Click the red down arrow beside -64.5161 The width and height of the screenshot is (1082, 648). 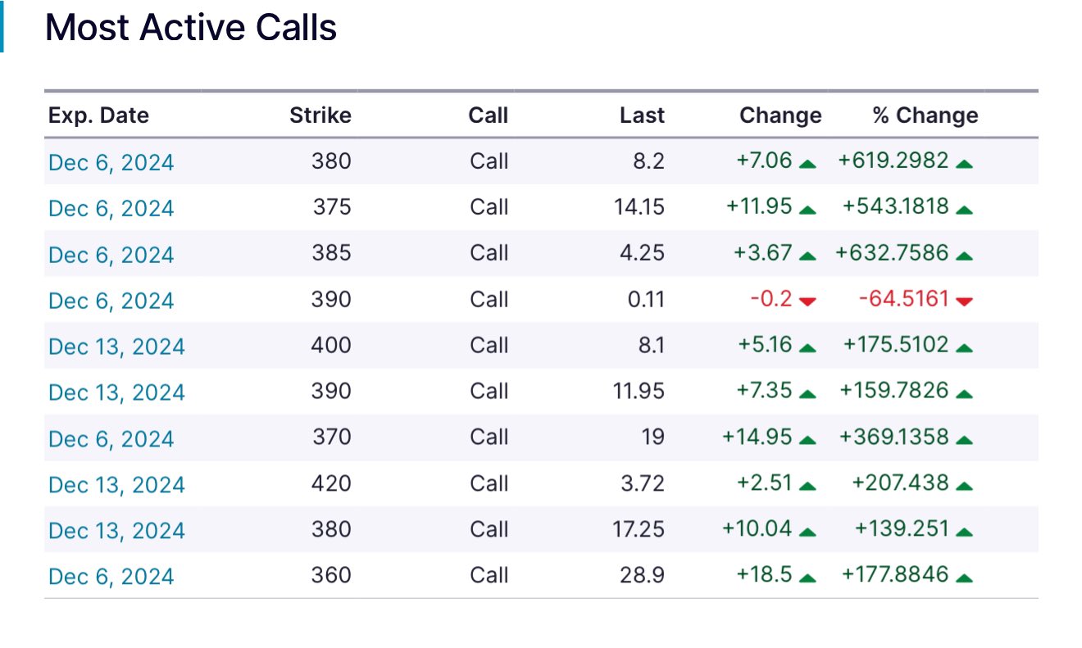[x=964, y=301]
